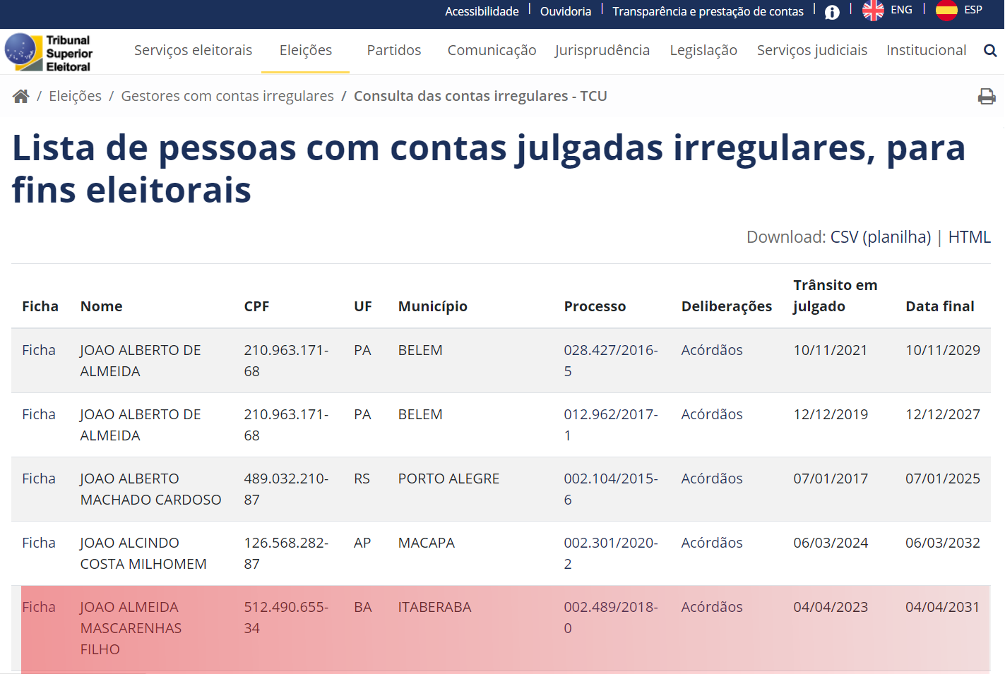This screenshot has width=1005, height=674.
Task: Download HTML version
Action: [x=969, y=237]
